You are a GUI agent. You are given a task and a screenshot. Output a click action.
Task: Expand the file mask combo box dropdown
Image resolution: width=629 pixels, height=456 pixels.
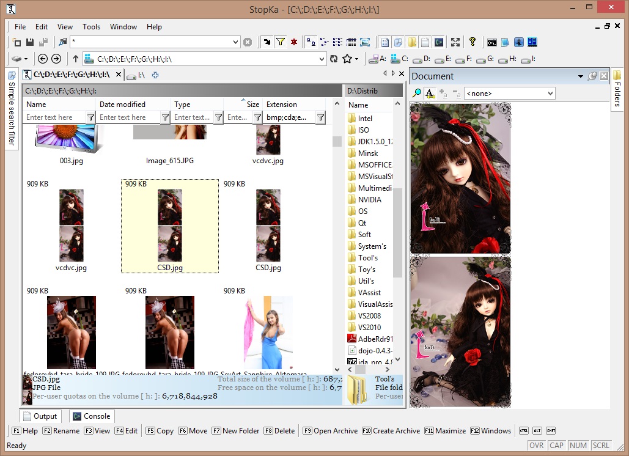pos(236,42)
